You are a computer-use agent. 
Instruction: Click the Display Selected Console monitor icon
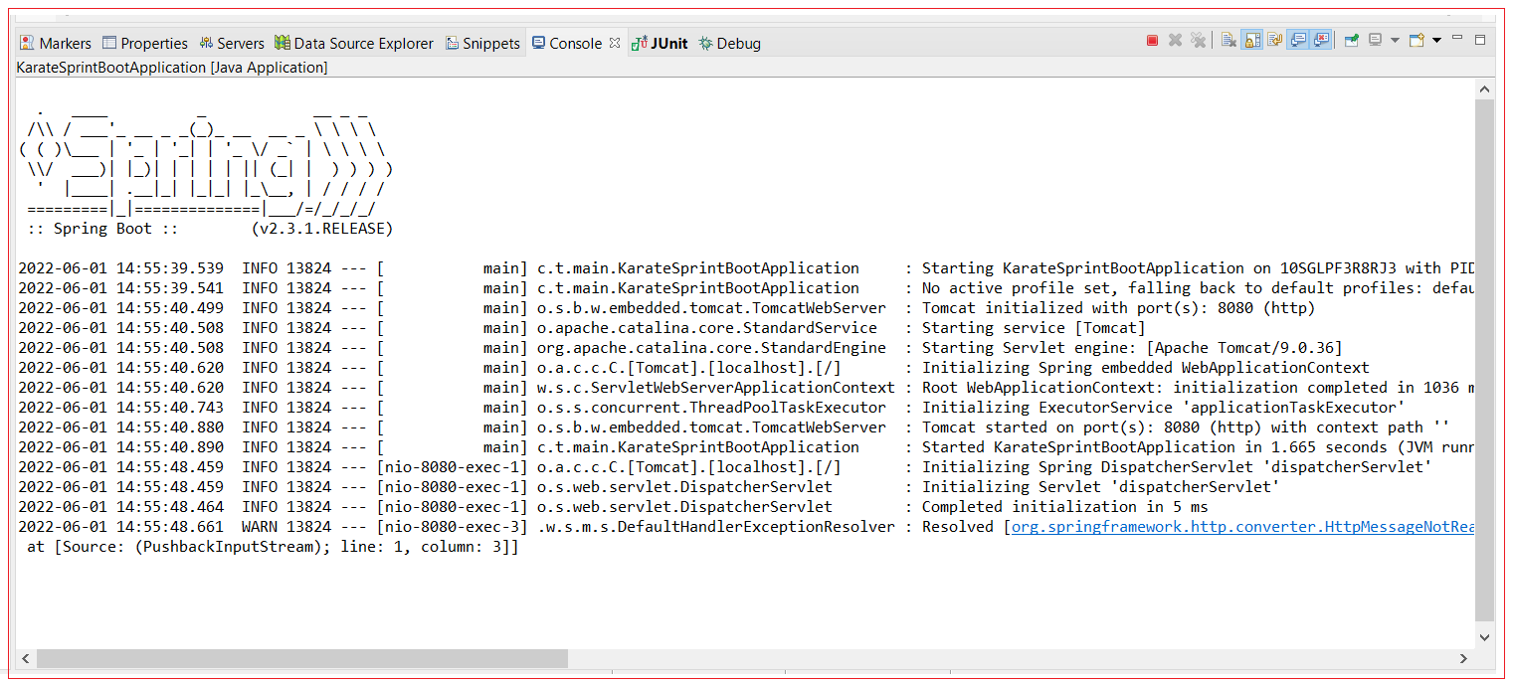pyautogui.click(x=1375, y=41)
